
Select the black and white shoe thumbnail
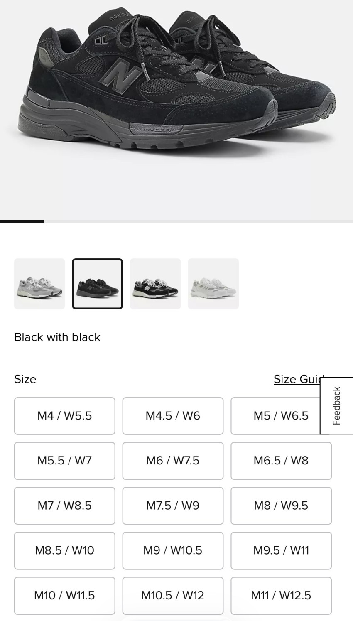click(155, 284)
